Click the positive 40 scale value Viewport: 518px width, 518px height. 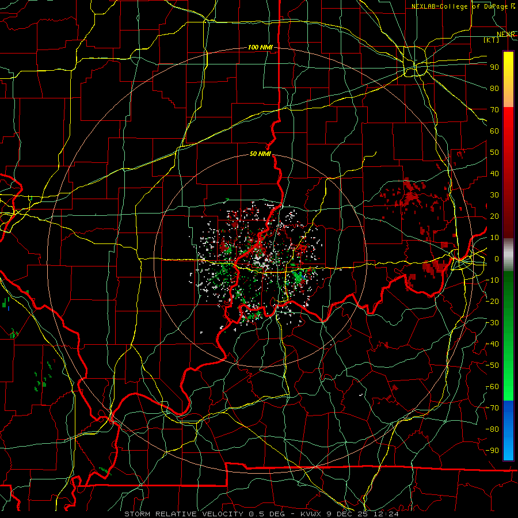494,173
